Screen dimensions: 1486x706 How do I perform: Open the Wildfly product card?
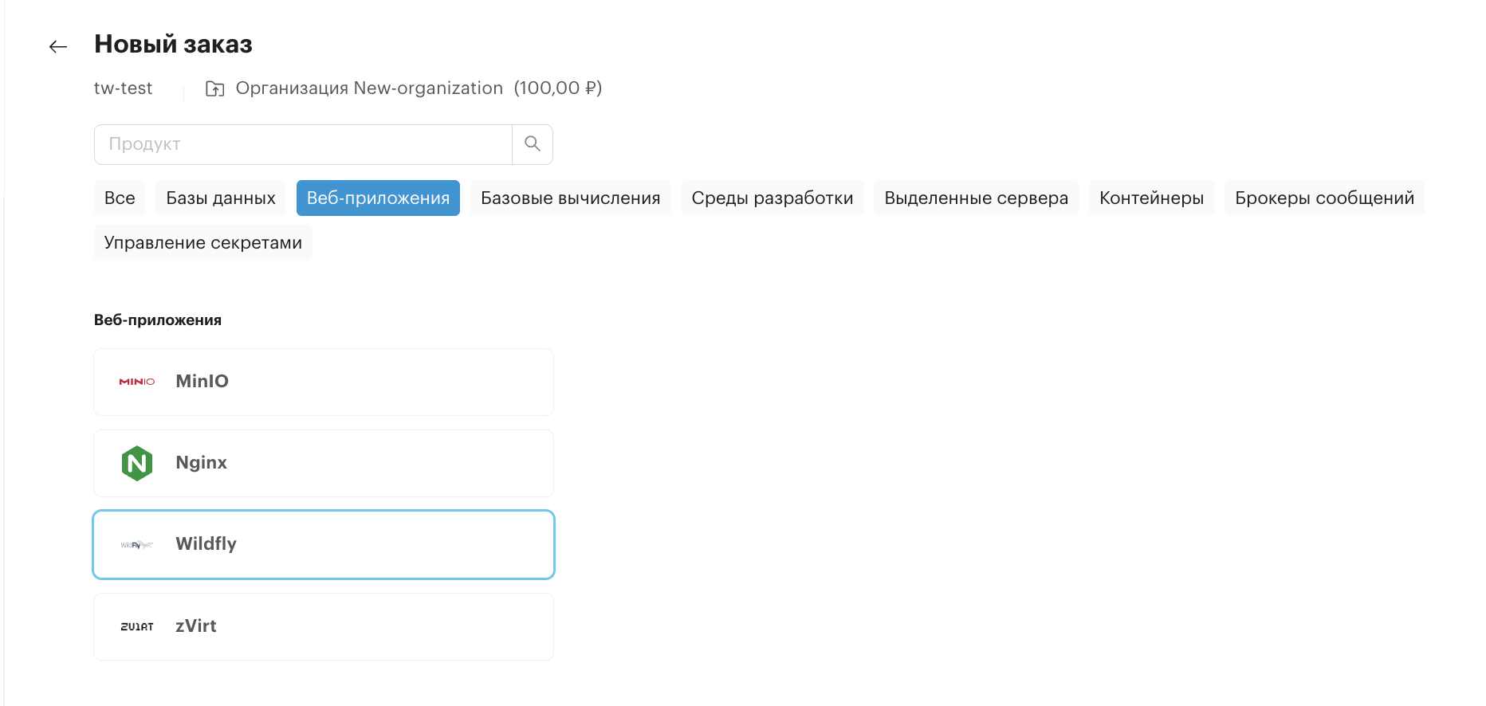(324, 544)
